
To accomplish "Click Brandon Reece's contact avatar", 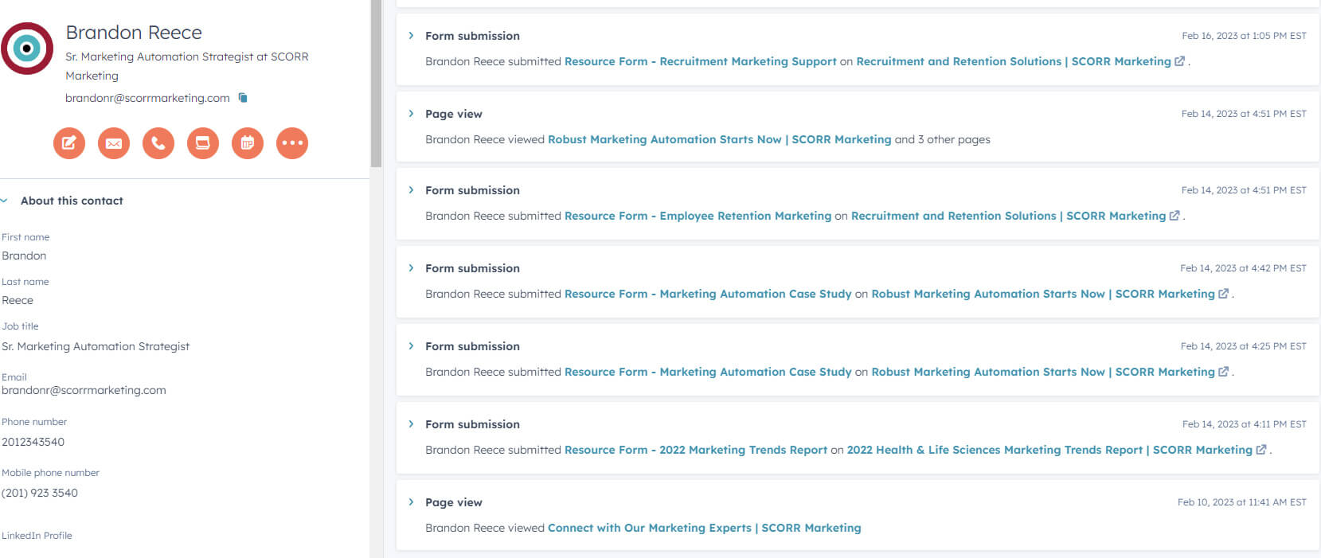I will click(x=27, y=49).
